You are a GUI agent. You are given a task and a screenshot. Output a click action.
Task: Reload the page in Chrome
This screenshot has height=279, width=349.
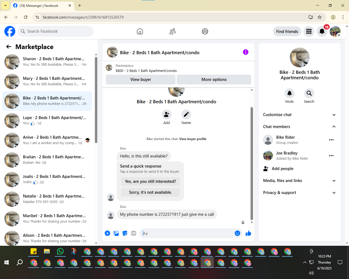(26, 17)
